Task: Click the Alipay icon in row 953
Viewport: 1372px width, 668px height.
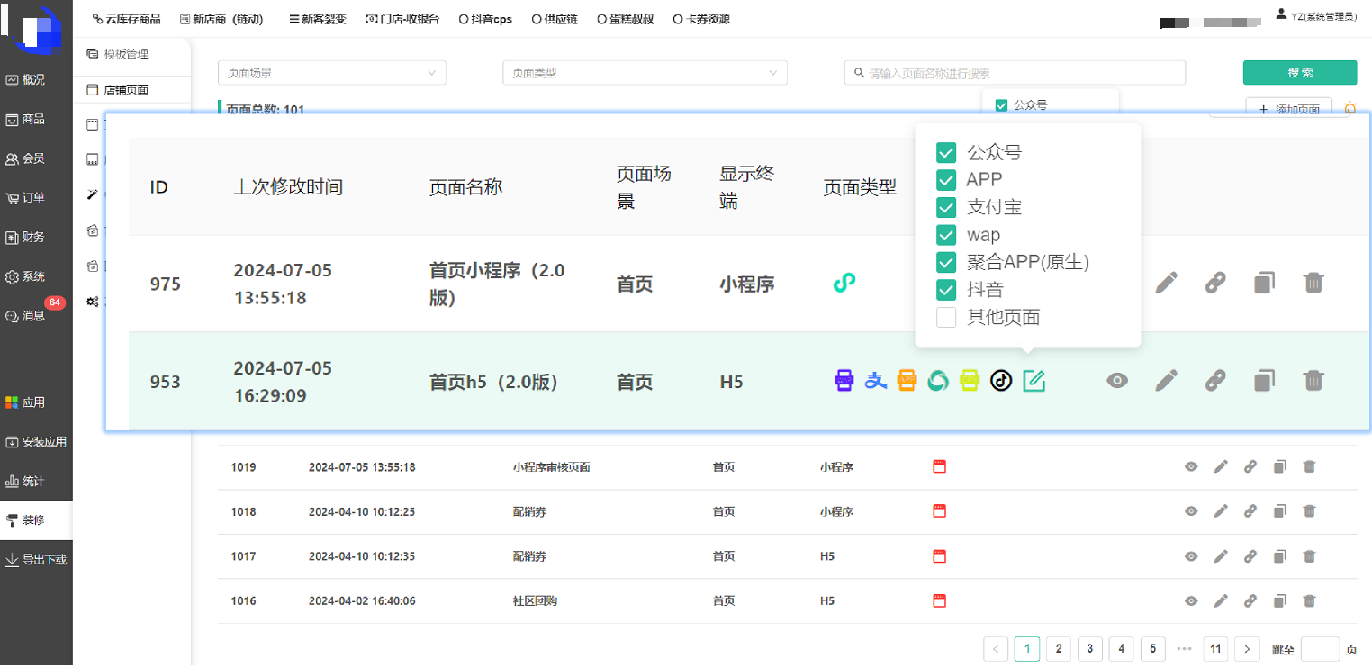Action: click(x=875, y=381)
